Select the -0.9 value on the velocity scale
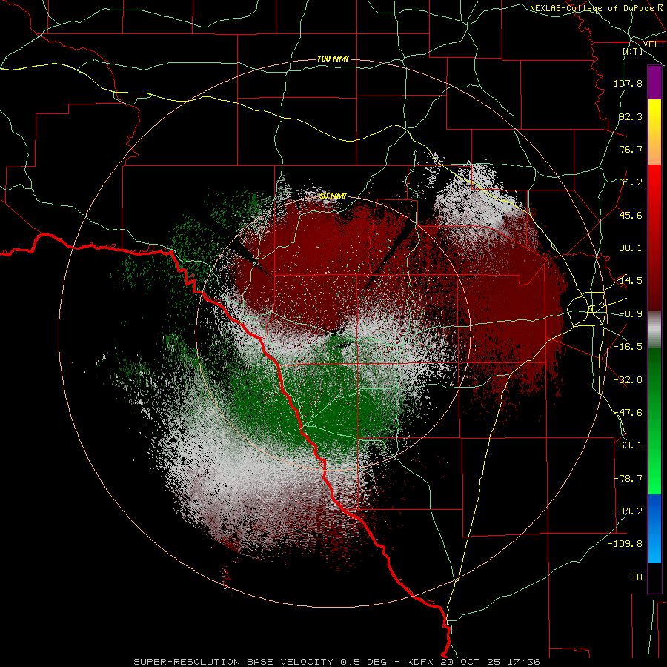667x667 pixels. click(631, 314)
